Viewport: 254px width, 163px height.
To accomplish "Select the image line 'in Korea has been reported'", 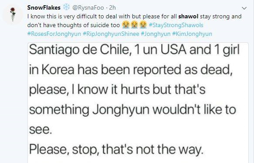I will (131, 70).
